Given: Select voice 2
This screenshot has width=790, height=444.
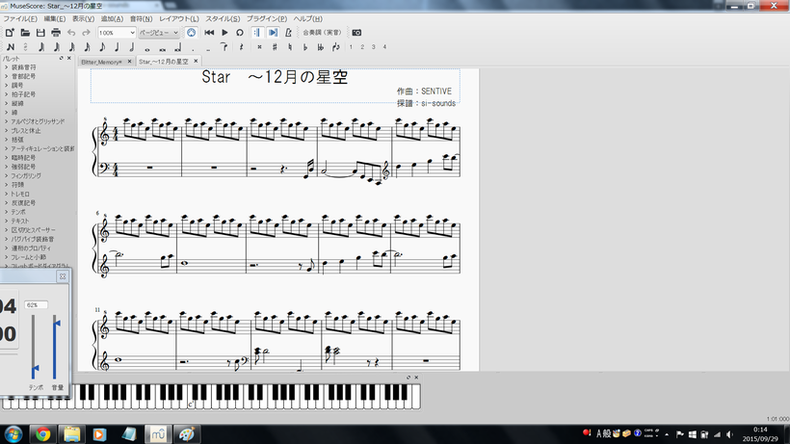Looking at the screenshot, I should 362,47.
